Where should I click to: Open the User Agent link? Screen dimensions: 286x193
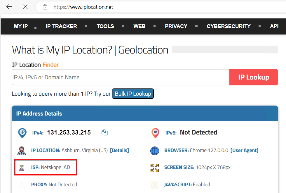coord(245,150)
